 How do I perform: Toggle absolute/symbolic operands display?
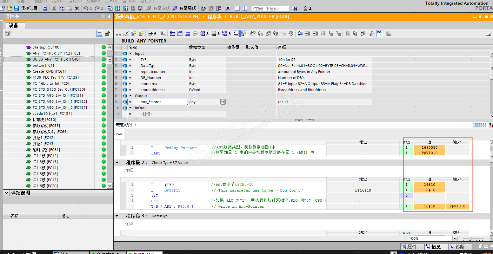coord(202,33)
